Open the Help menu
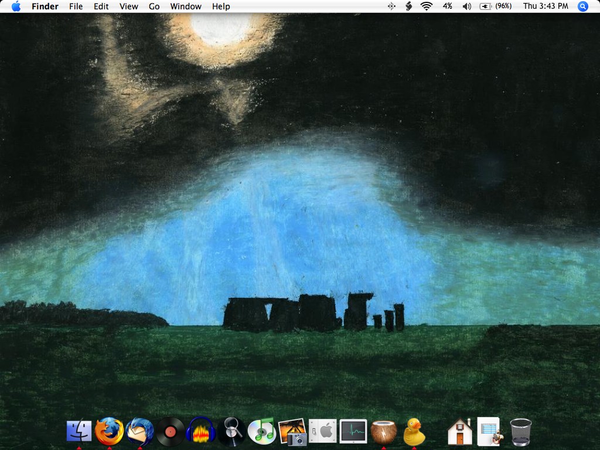The image size is (600, 450). click(221, 6)
